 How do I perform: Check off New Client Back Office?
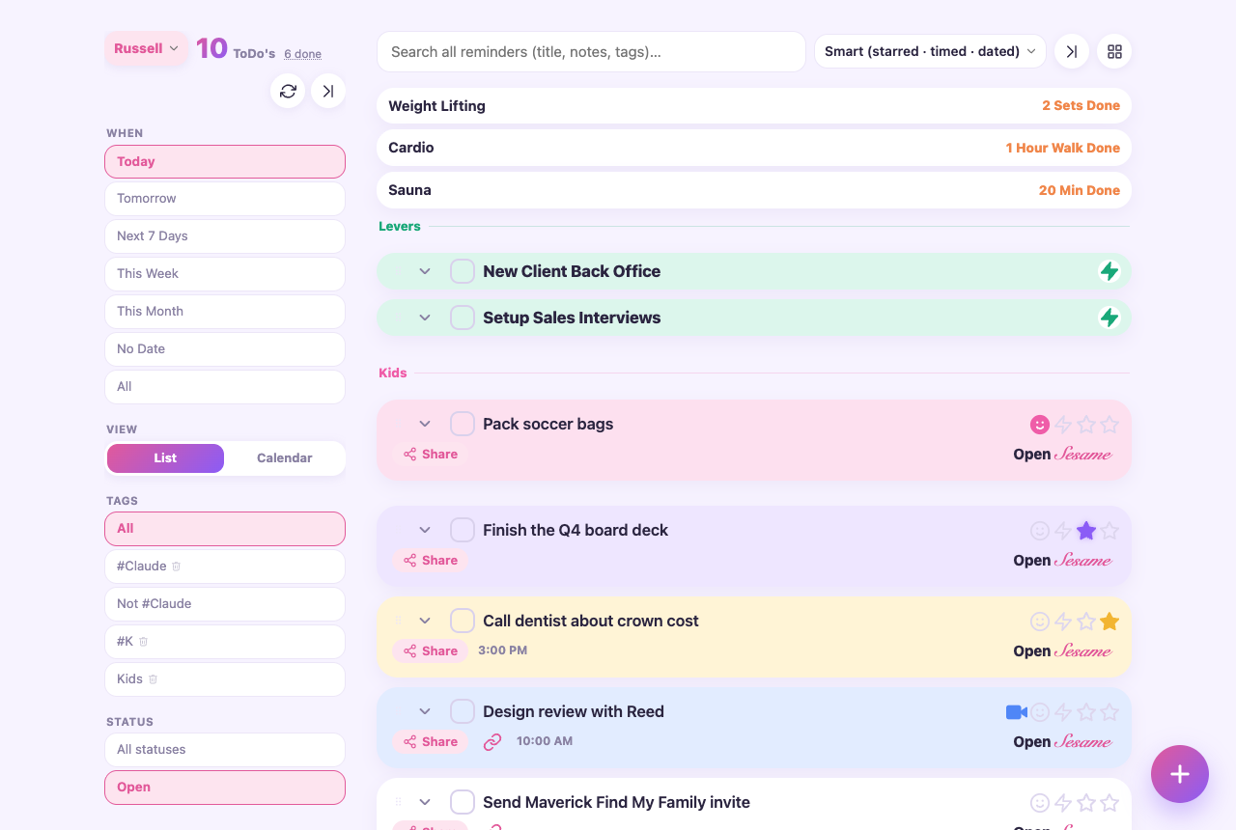pos(463,271)
